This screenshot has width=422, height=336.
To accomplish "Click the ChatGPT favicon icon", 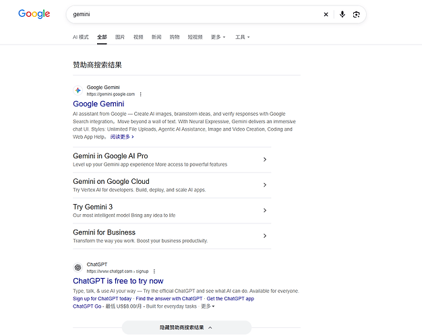I will click(x=78, y=267).
